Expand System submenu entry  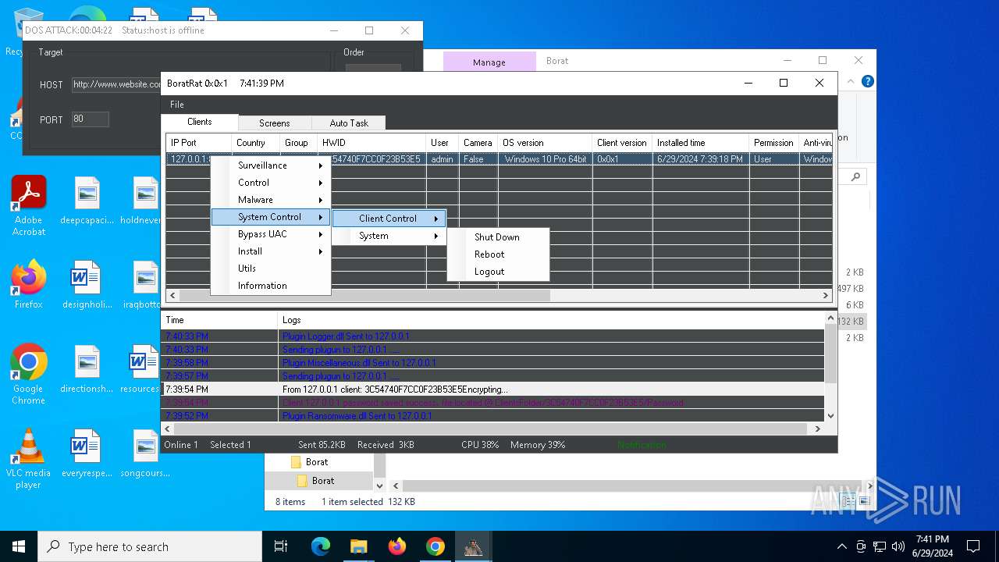click(389, 236)
